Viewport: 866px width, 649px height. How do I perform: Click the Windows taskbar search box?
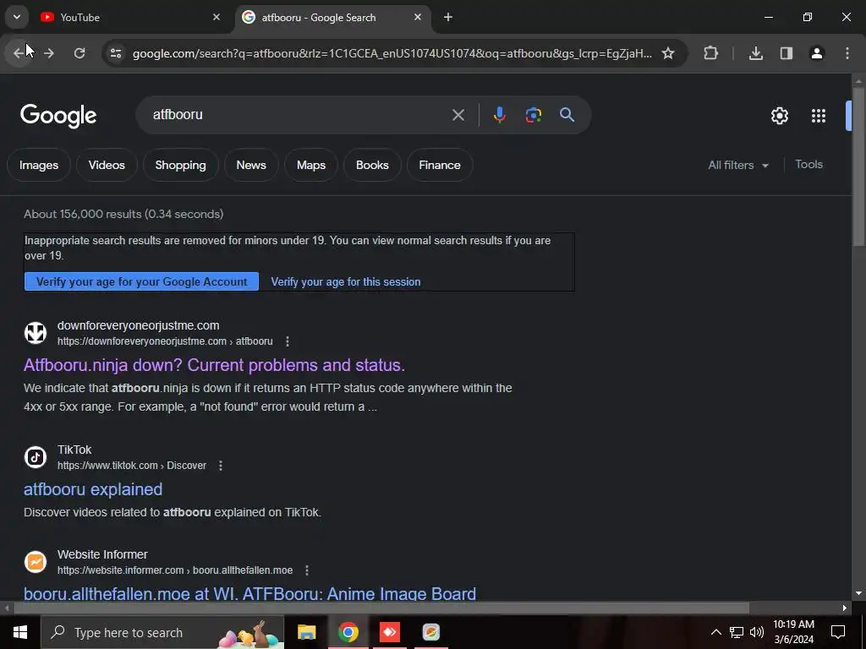[x=162, y=632]
